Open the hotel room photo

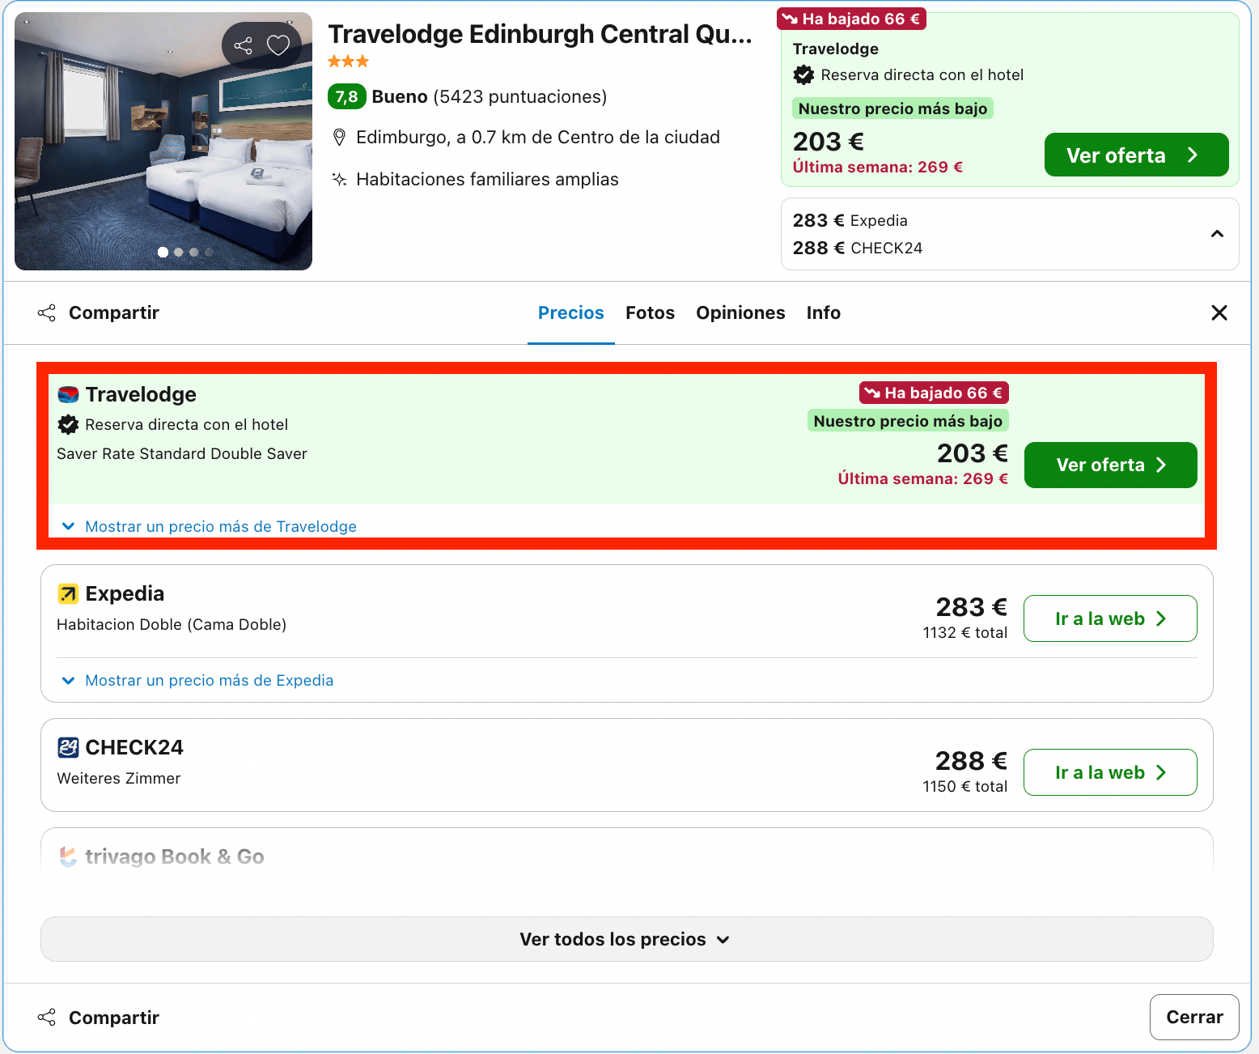(x=163, y=141)
